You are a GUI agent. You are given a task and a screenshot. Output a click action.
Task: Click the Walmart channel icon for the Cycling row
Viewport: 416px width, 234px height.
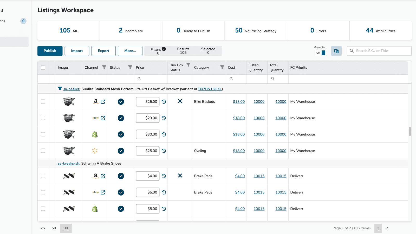pyautogui.click(x=95, y=151)
